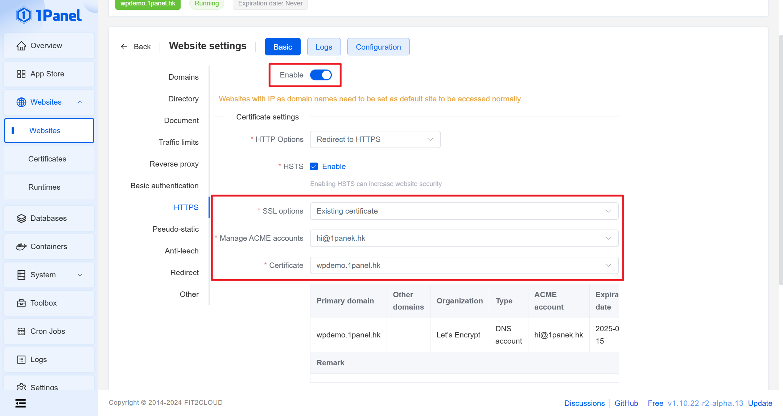This screenshot has width=783, height=416.
Task: Switch to the Logs tab
Action: coord(323,47)
